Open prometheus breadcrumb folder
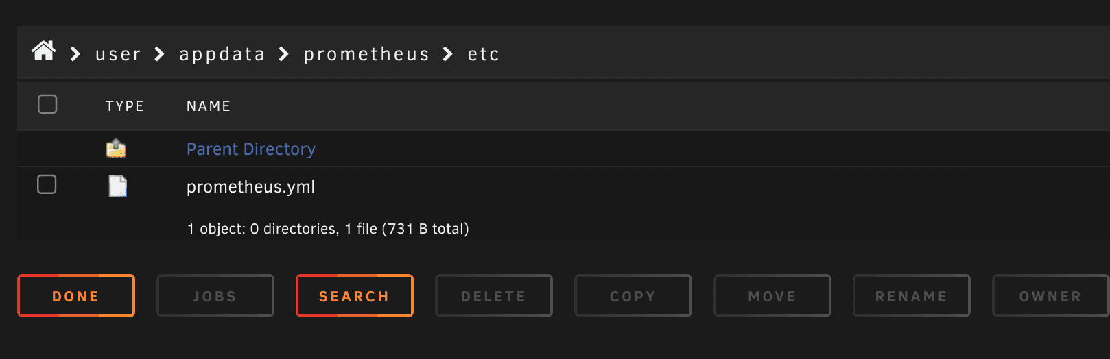 tap(366, 54)
